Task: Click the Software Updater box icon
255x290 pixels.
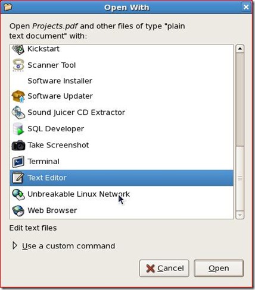Action: click(18, 96)
